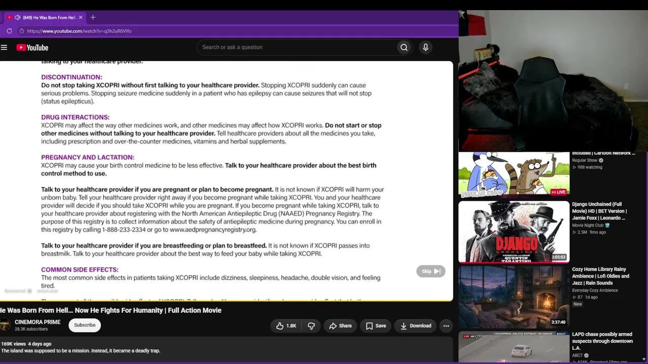The image size is (648, 364).
Task: Visit the Regular Show channel name
Action: click(585, 160)
